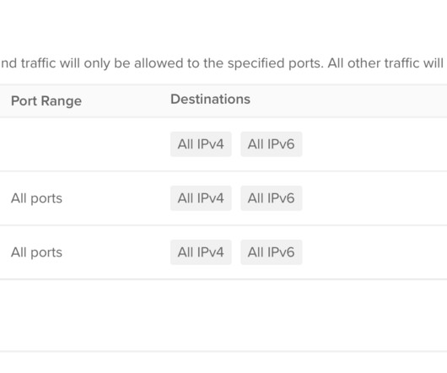The image size is (447, 373).
Task: Click blank area above the traffic description
Action: (223, 25)
